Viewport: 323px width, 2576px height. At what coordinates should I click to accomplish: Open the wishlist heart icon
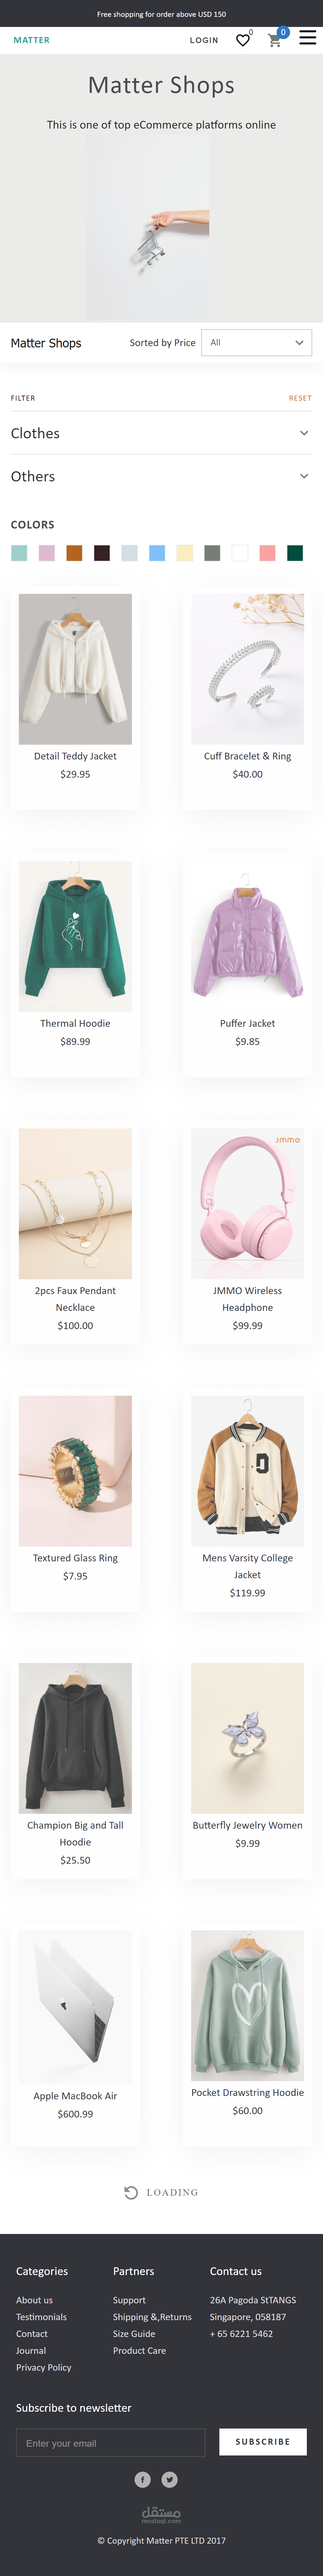[x=242, y=40]
